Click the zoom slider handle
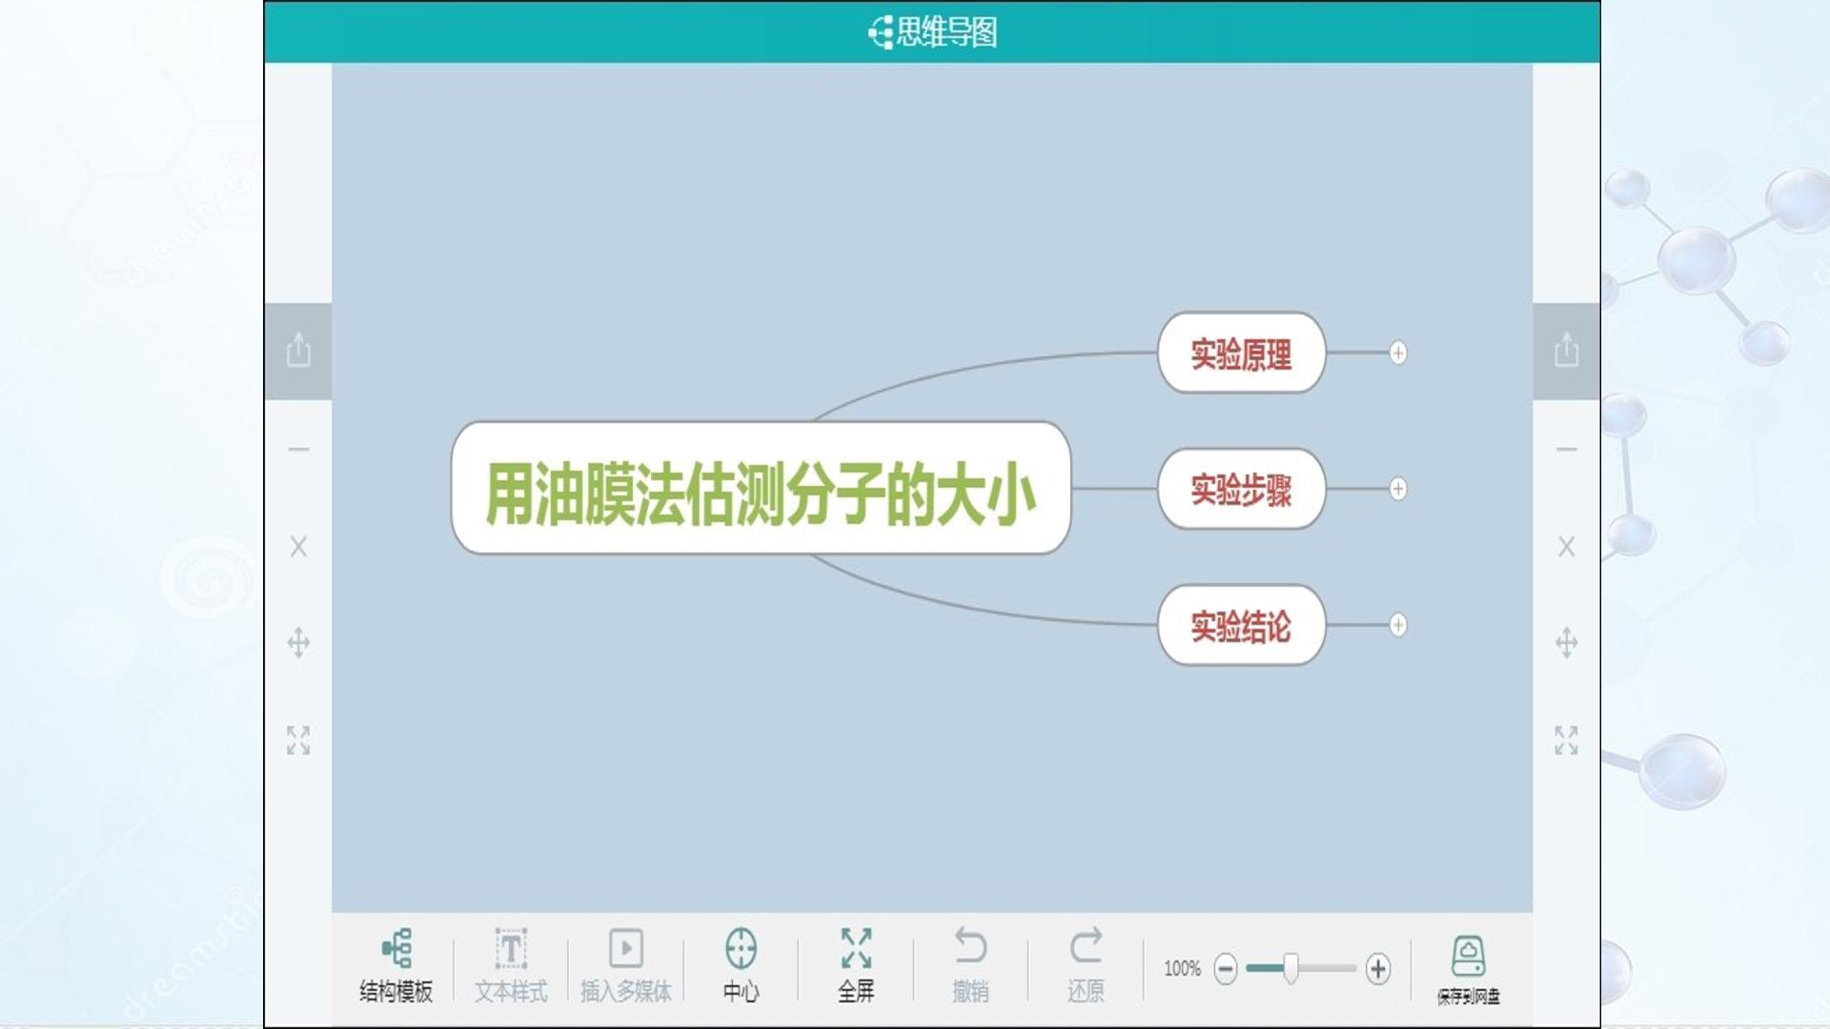1830x1029 pixels. (x=1291, y=968)
